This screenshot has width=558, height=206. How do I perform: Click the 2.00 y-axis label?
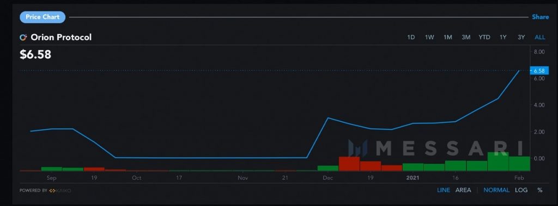click(x=539, y=132)
